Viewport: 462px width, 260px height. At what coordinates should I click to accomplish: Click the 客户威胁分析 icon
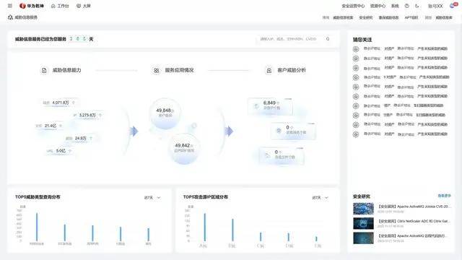tap(269, 71)
